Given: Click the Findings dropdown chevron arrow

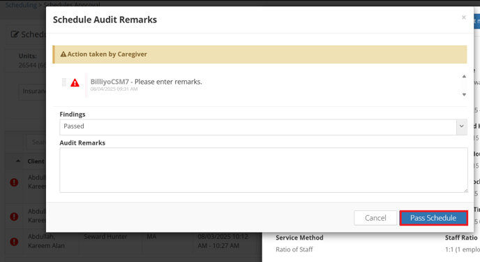Looking at the screenshot, I should [462, 126].
